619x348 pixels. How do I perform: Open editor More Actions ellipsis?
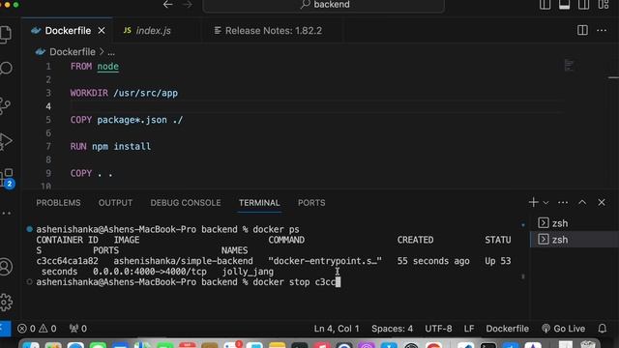[602, 30]
